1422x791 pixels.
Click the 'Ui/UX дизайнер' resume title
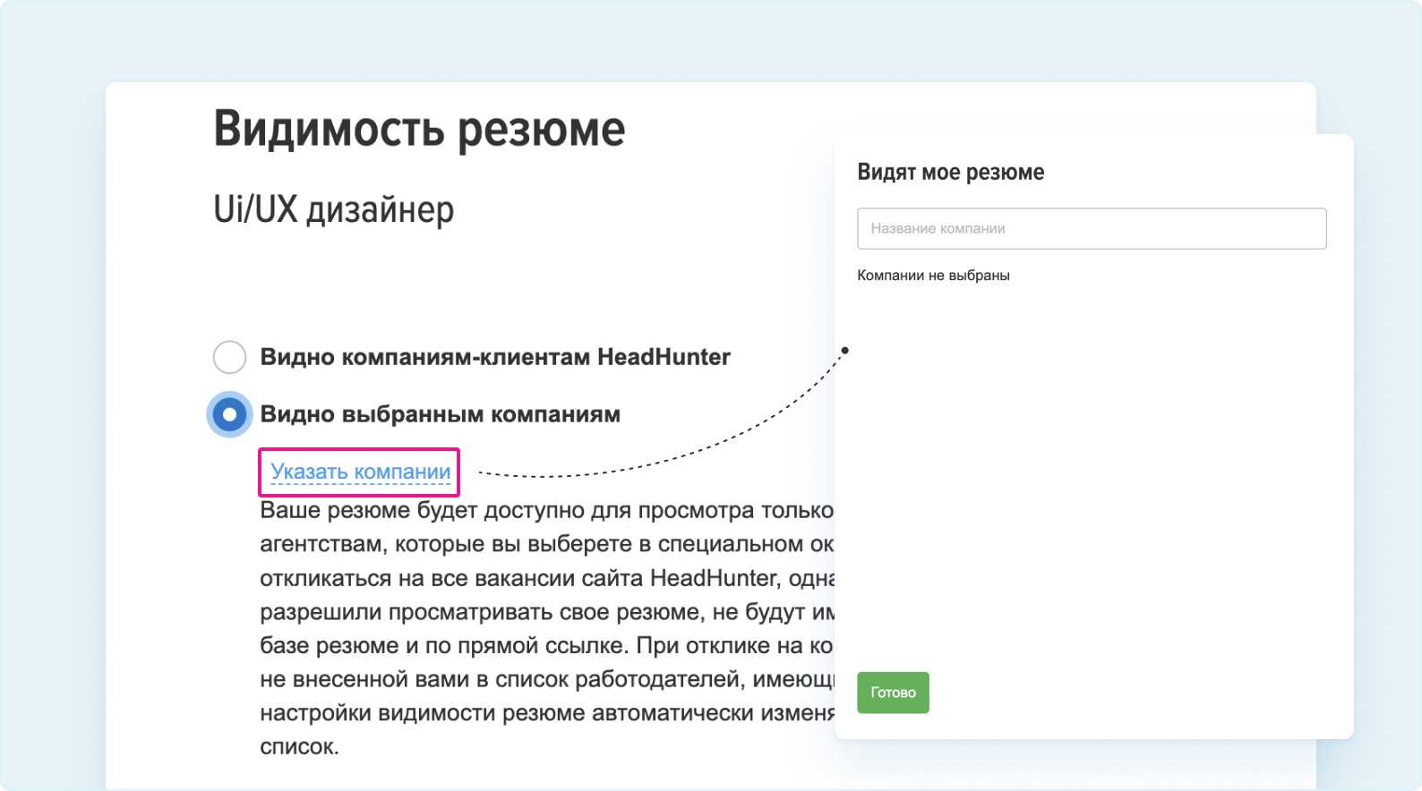click(x=333, y=209)
